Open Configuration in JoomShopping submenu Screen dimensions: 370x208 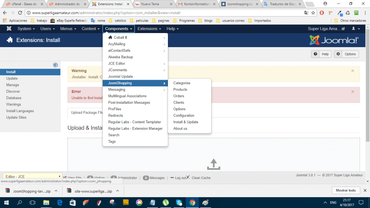point(189,115)
